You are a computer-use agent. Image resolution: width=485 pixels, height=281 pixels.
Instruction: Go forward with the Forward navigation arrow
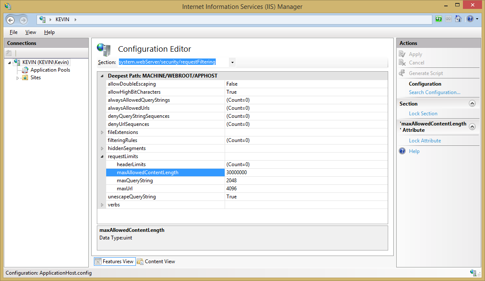point(23,20)
